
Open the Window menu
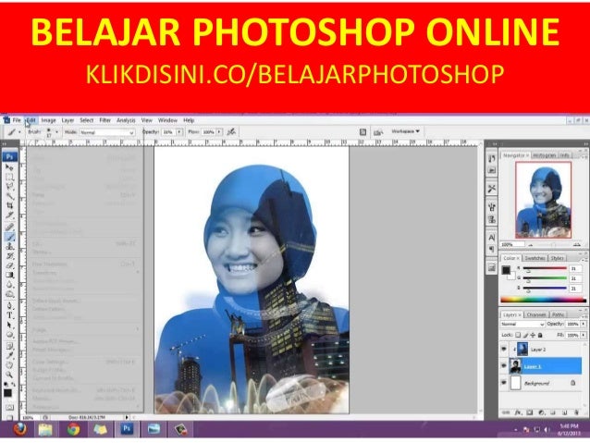click(167, 120)
